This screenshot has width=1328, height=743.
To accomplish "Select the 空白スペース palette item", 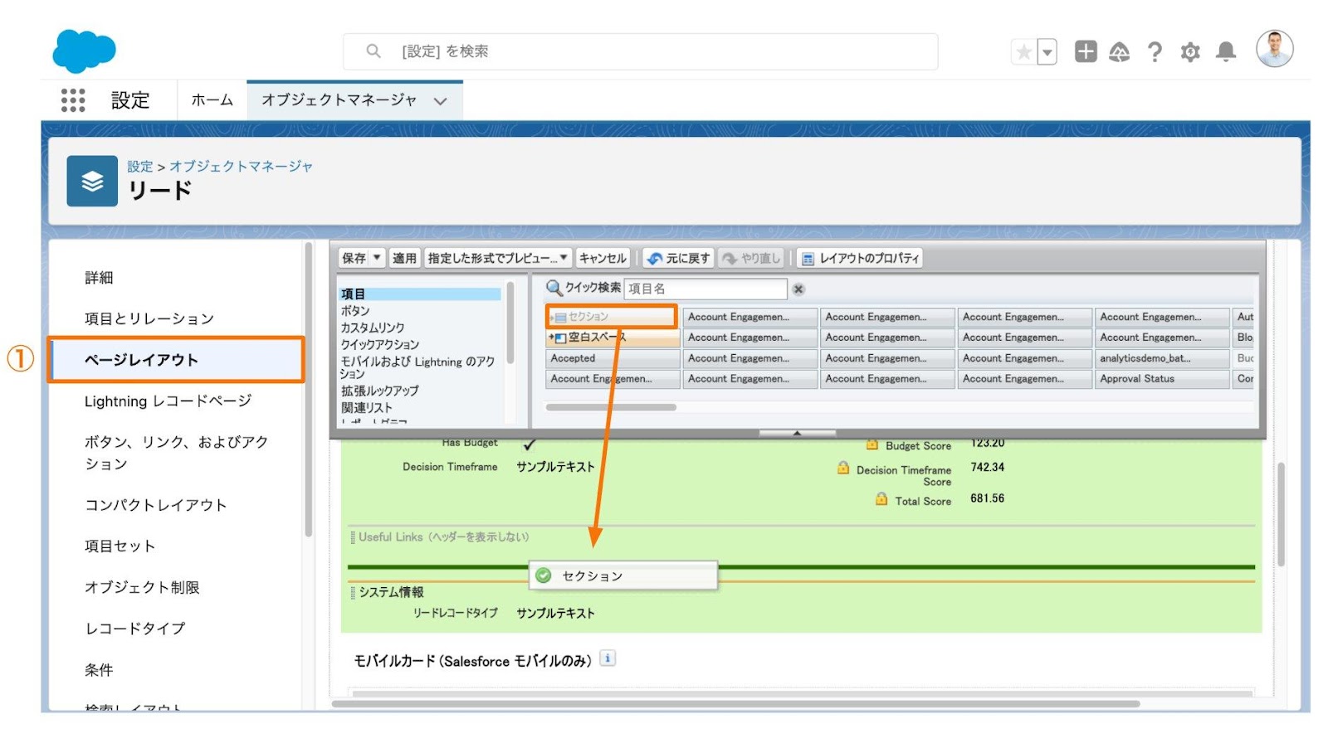I will point(613,338).
